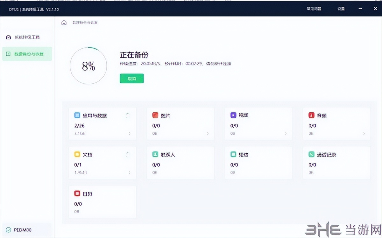The image size is (382, 238).
Task: Expand the 图片 card with its arrow
Action: click(x=208, y=134)
